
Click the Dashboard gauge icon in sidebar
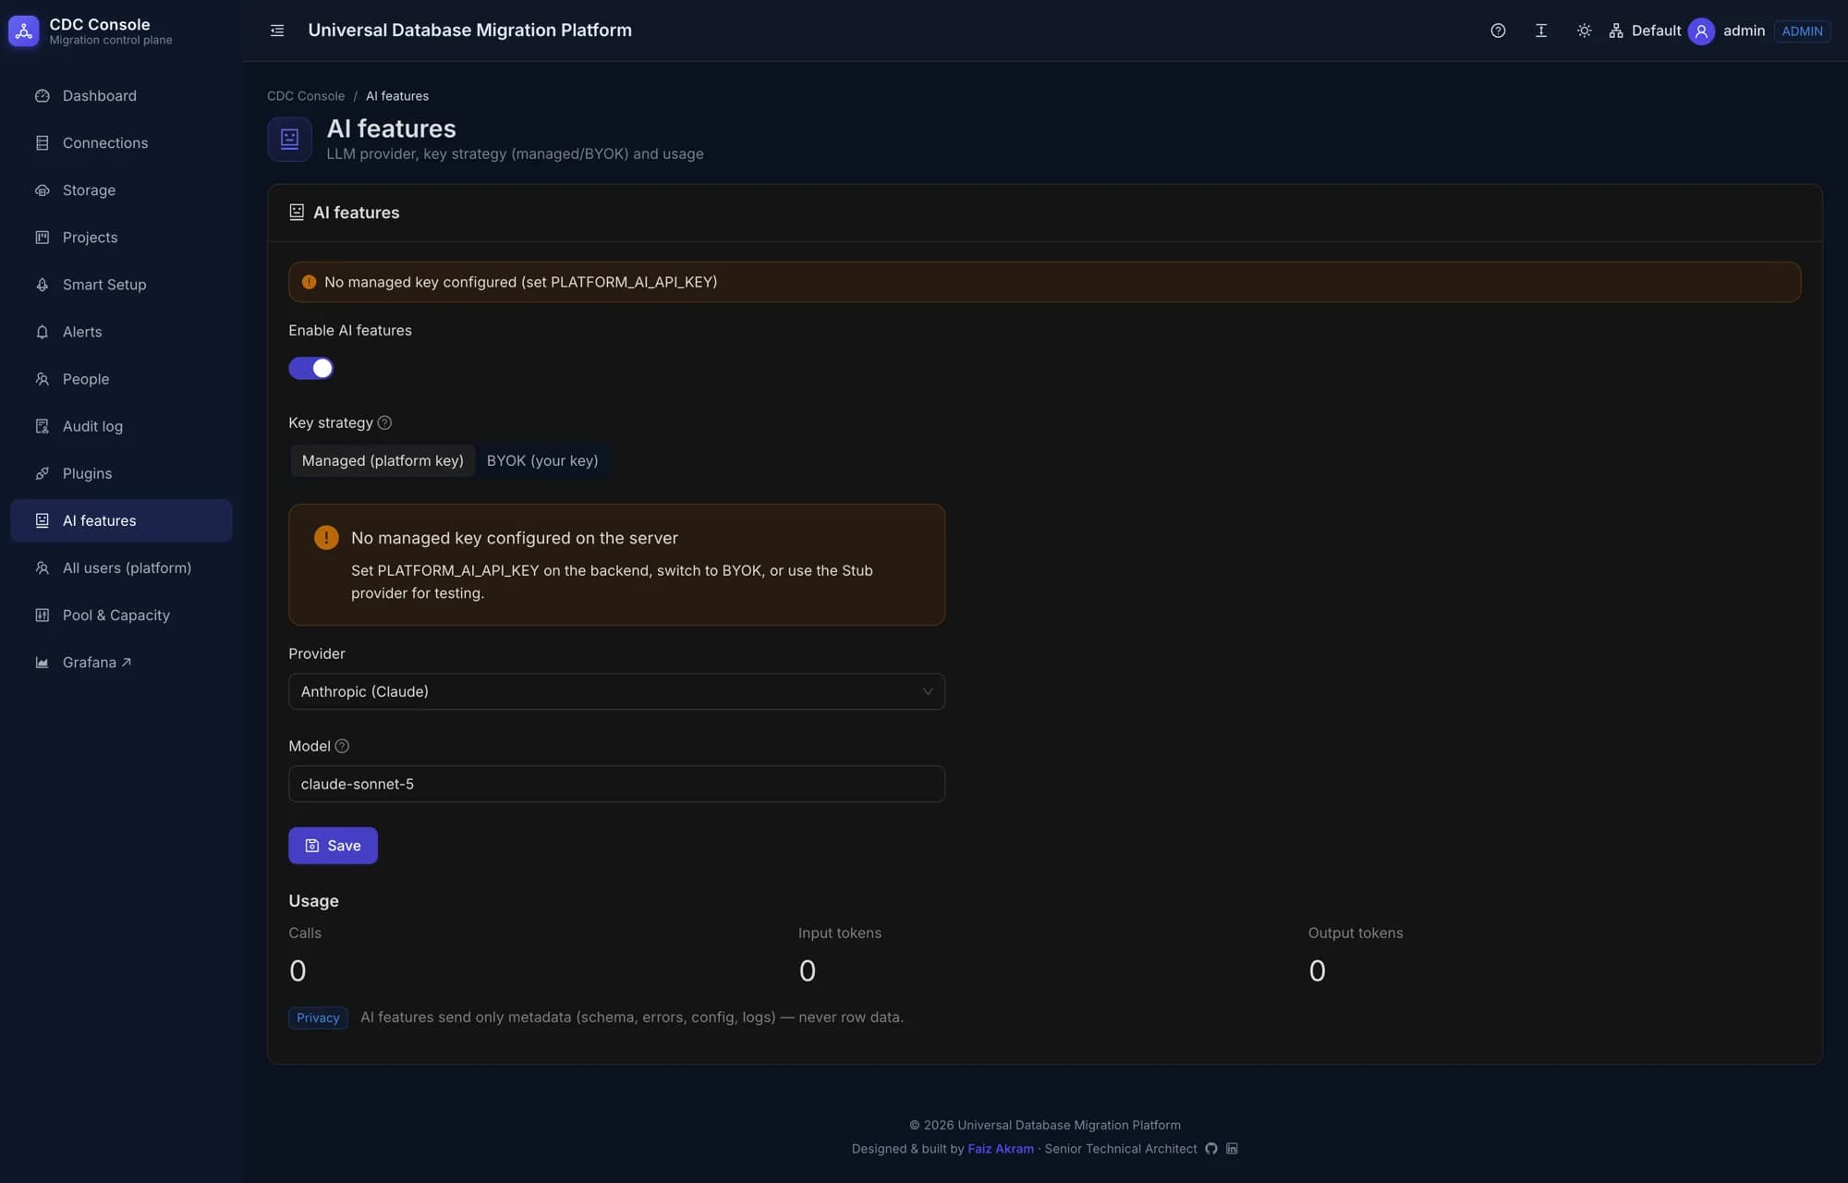[42, 96]
